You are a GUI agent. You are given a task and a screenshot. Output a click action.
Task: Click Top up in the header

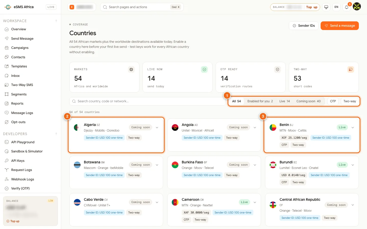tap(312, 7)
